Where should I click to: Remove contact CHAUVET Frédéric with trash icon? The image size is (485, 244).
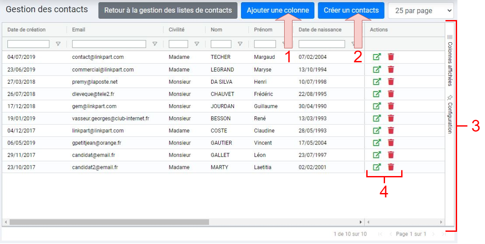click(391, 94)
